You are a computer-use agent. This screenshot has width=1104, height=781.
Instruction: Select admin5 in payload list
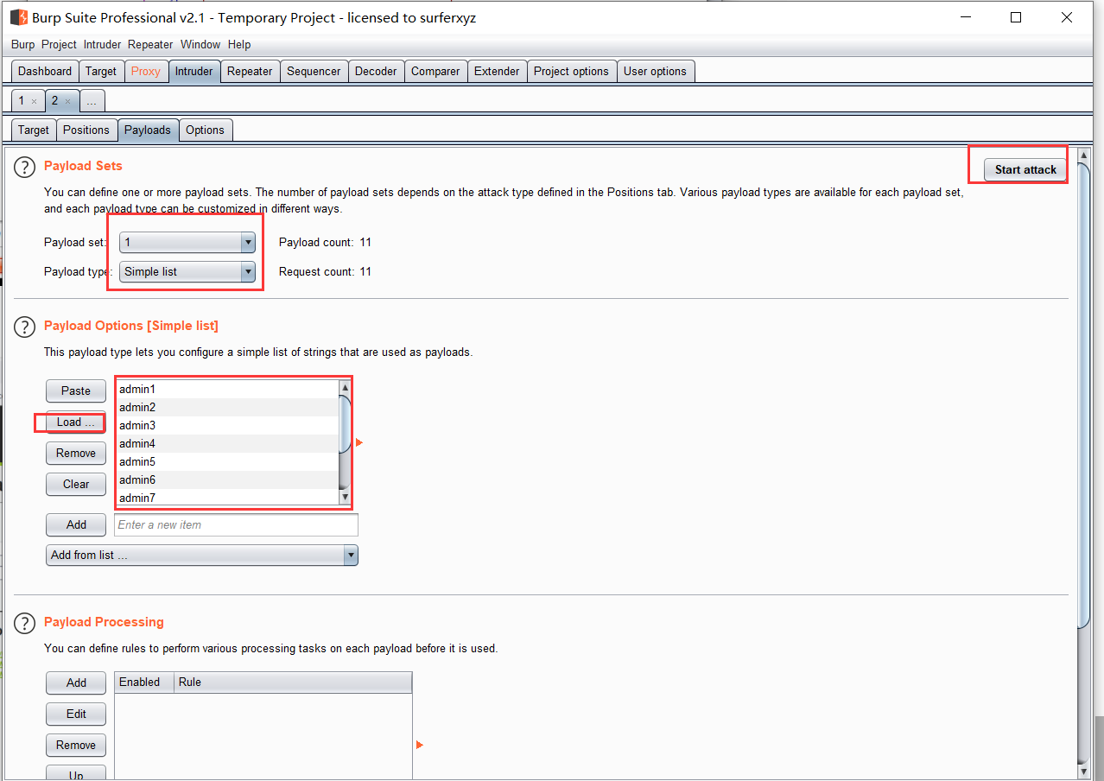click(x=227, y=462)
